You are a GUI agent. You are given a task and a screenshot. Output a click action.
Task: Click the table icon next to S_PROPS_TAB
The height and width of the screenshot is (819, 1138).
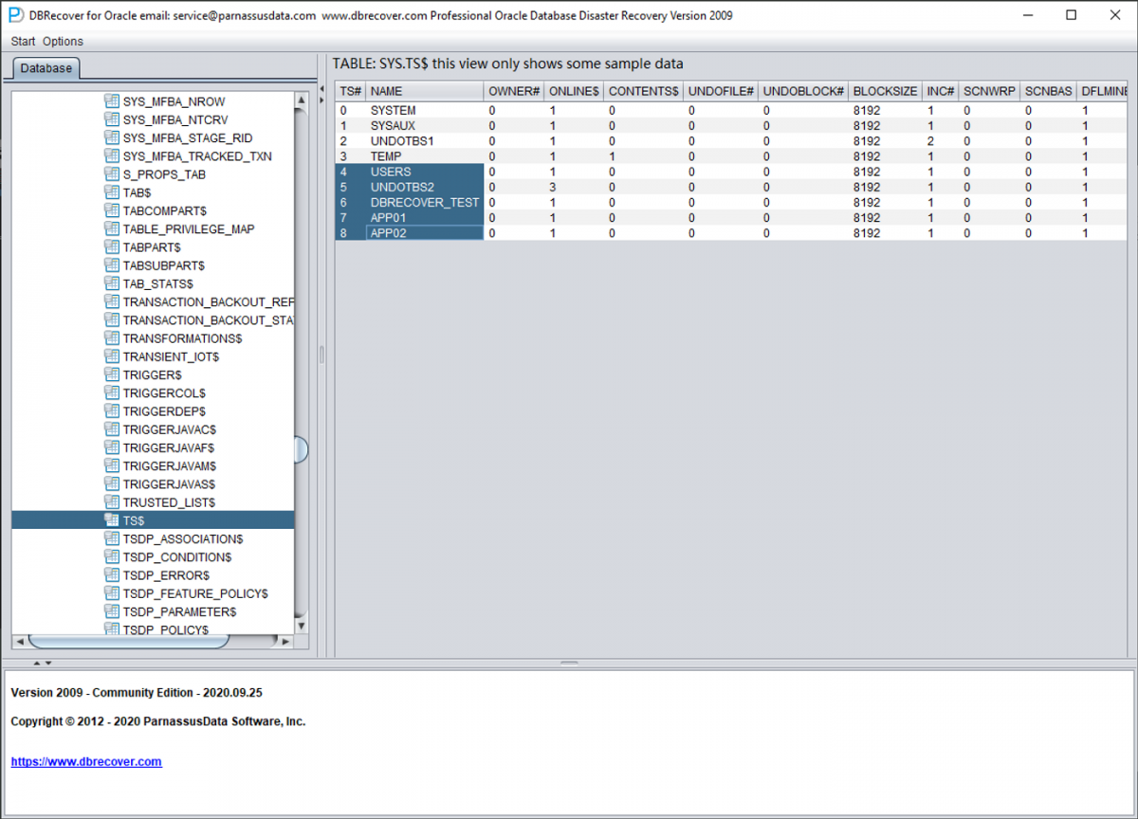tap(112, 173)
